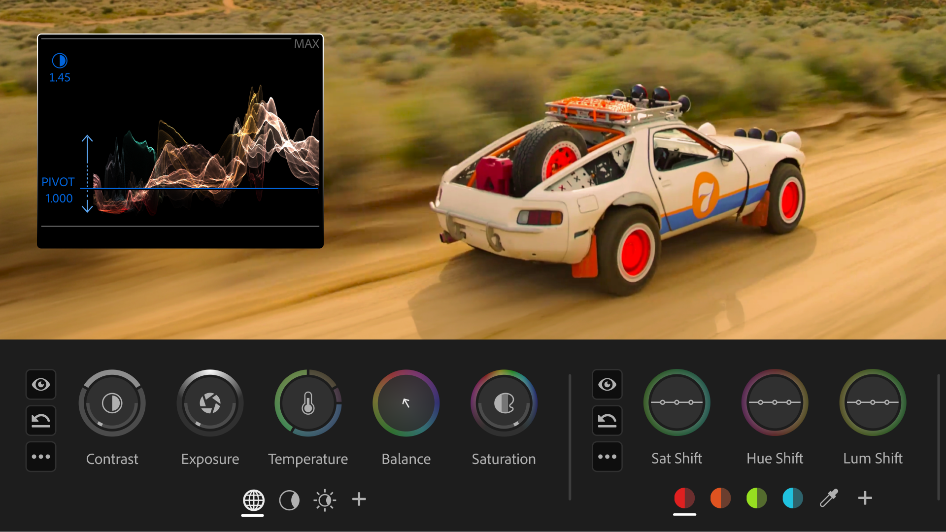Click the waveform scope overlay
Image resolution: width=946 pixels, height=532 pixels.
click(180, 140)
